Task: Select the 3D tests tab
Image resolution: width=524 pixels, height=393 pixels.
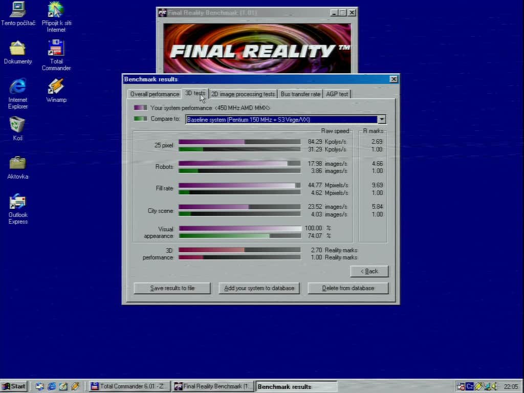Action: pos(195,94)
